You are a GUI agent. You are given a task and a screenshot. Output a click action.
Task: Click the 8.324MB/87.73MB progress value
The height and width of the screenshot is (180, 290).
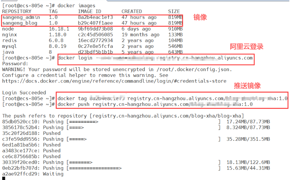click(248, 128)
